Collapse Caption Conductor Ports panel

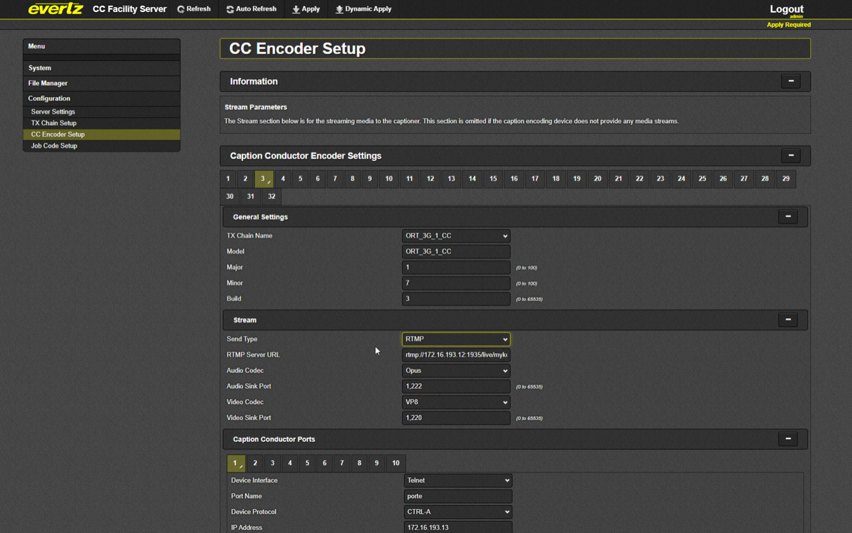pyautogui.click(x=788, y=439)
